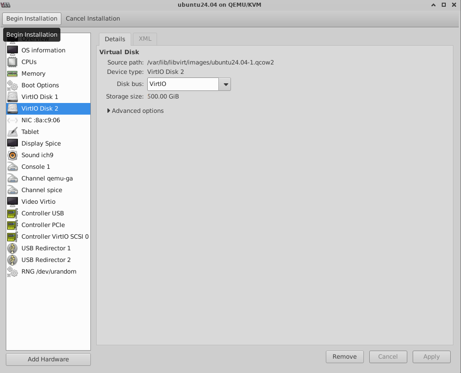Select the Details tab
The height and width of the screenshot is (373, 461).
[115, 39]
